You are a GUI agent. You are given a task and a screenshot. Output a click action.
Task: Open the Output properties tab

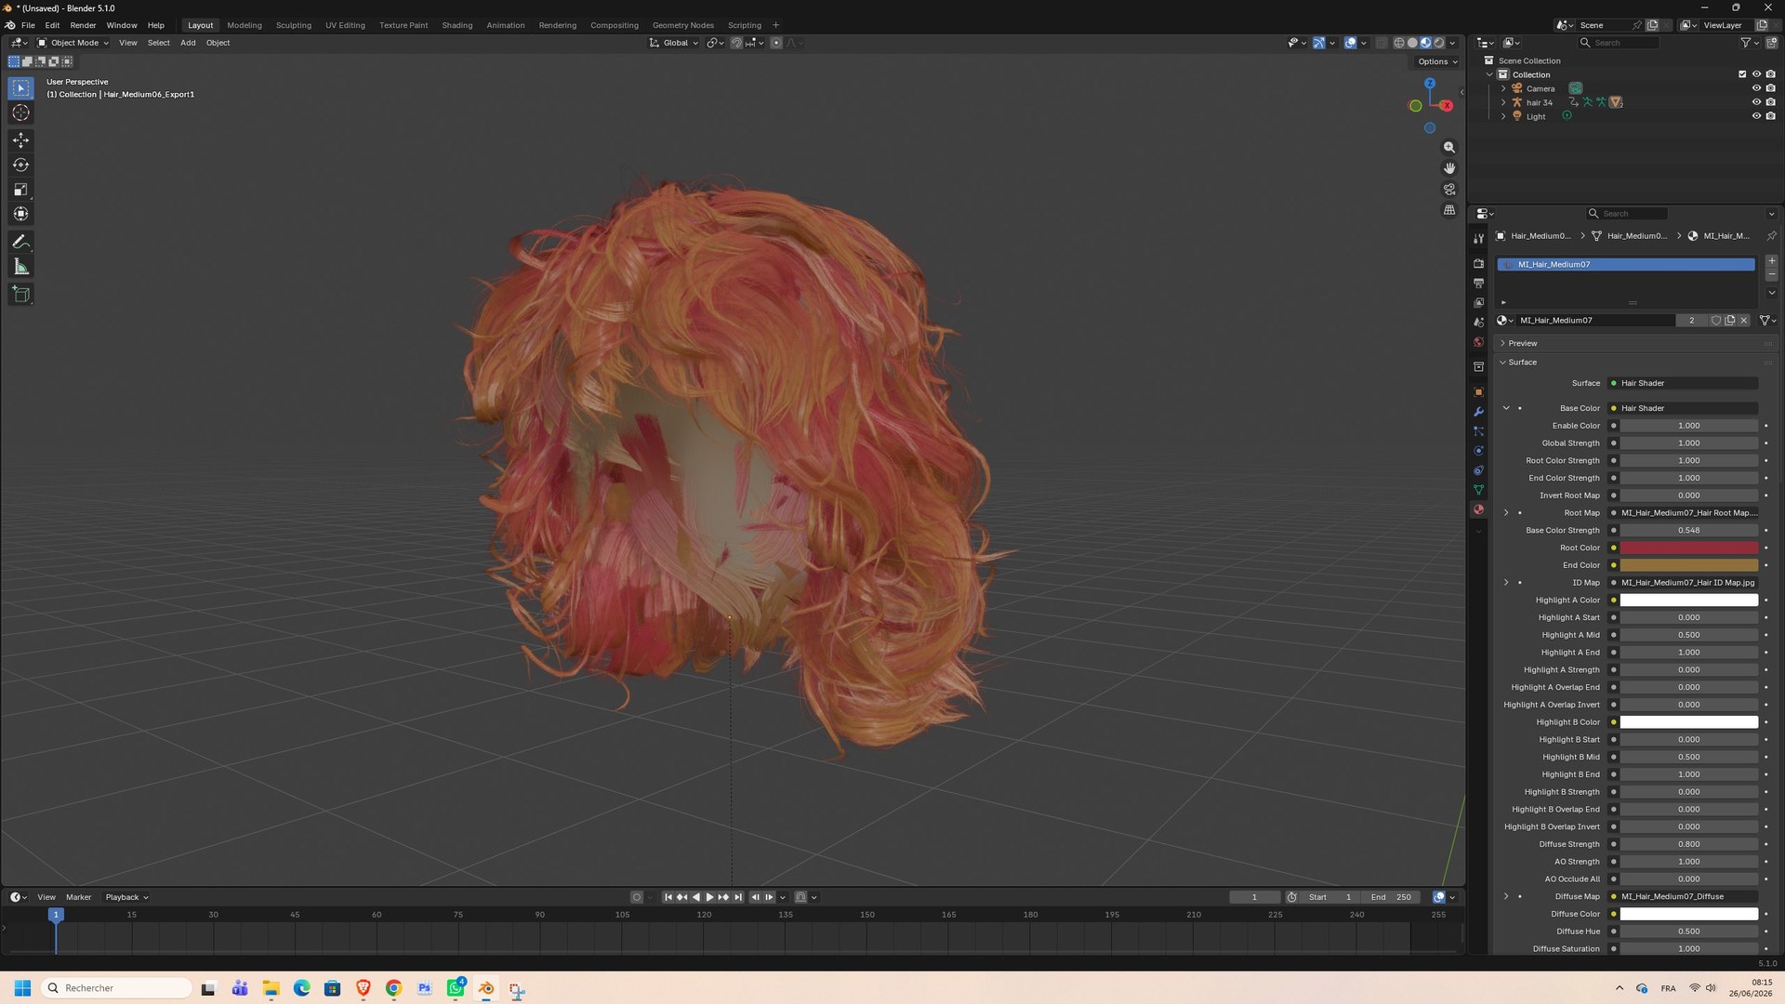coord(1478,284)
